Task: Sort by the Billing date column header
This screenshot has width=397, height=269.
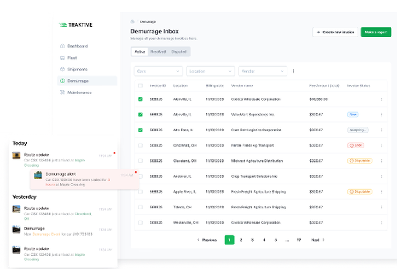Action: click(215, 86)
